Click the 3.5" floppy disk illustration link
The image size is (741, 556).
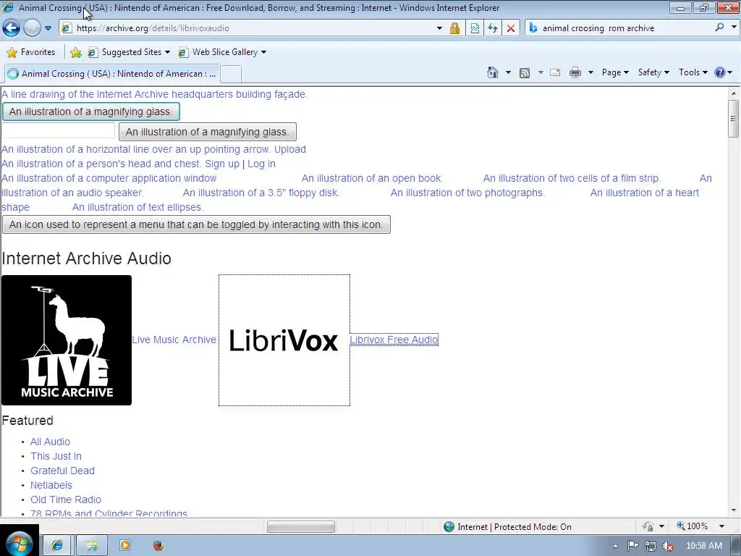[261, 193]
